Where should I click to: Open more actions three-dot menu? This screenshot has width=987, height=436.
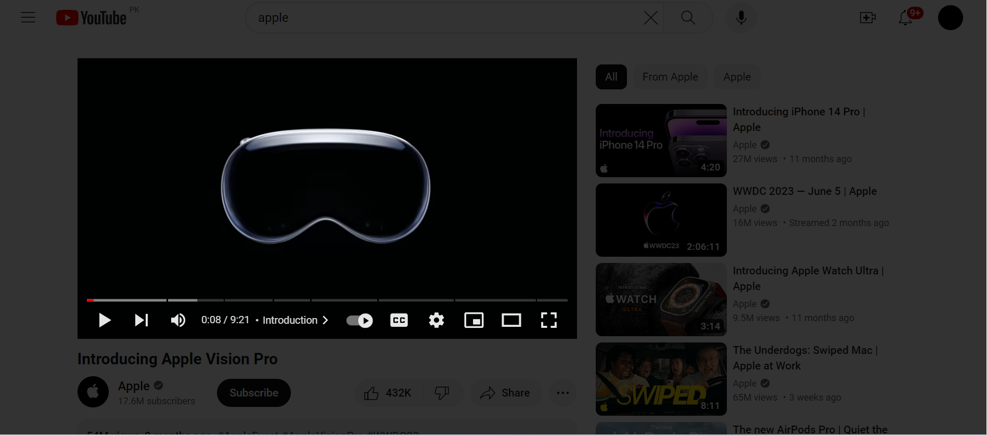(x=563, y=393)
